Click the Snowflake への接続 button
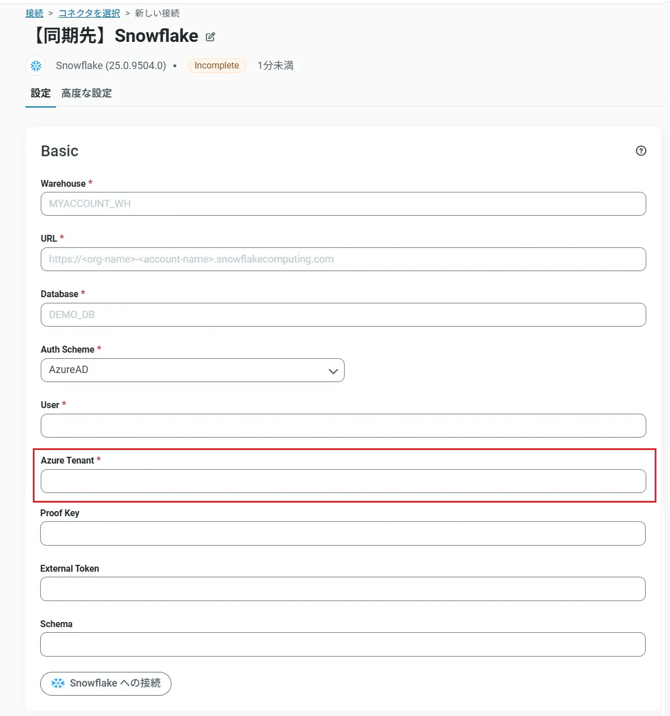Viewport: 670px width, 716px height. (106, 683)
